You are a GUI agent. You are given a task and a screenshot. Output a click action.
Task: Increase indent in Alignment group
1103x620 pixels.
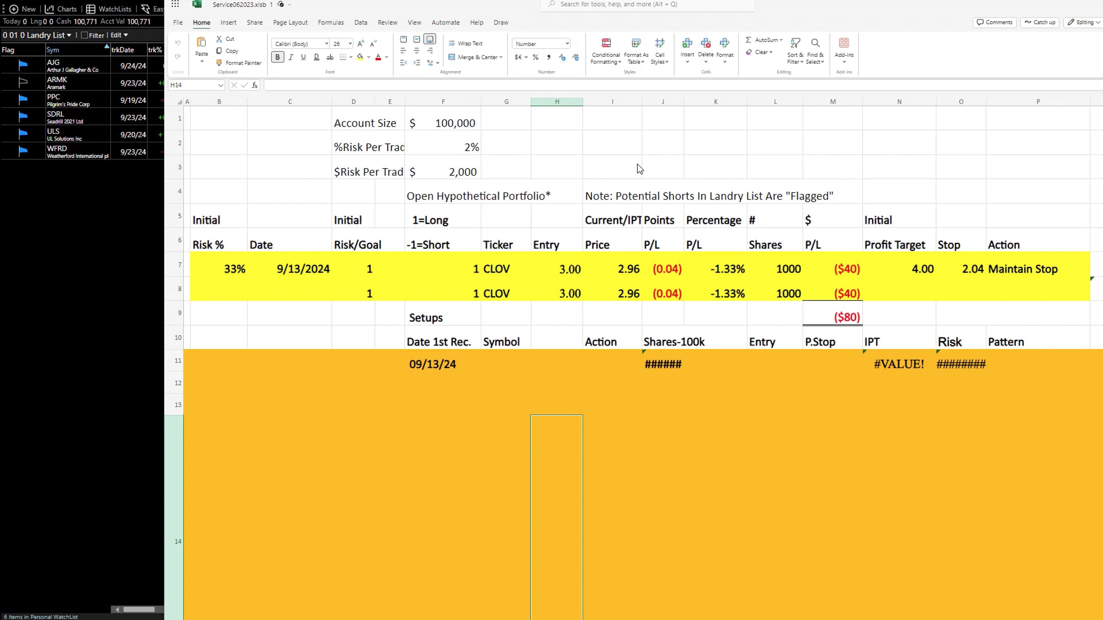tap(417, 62)
